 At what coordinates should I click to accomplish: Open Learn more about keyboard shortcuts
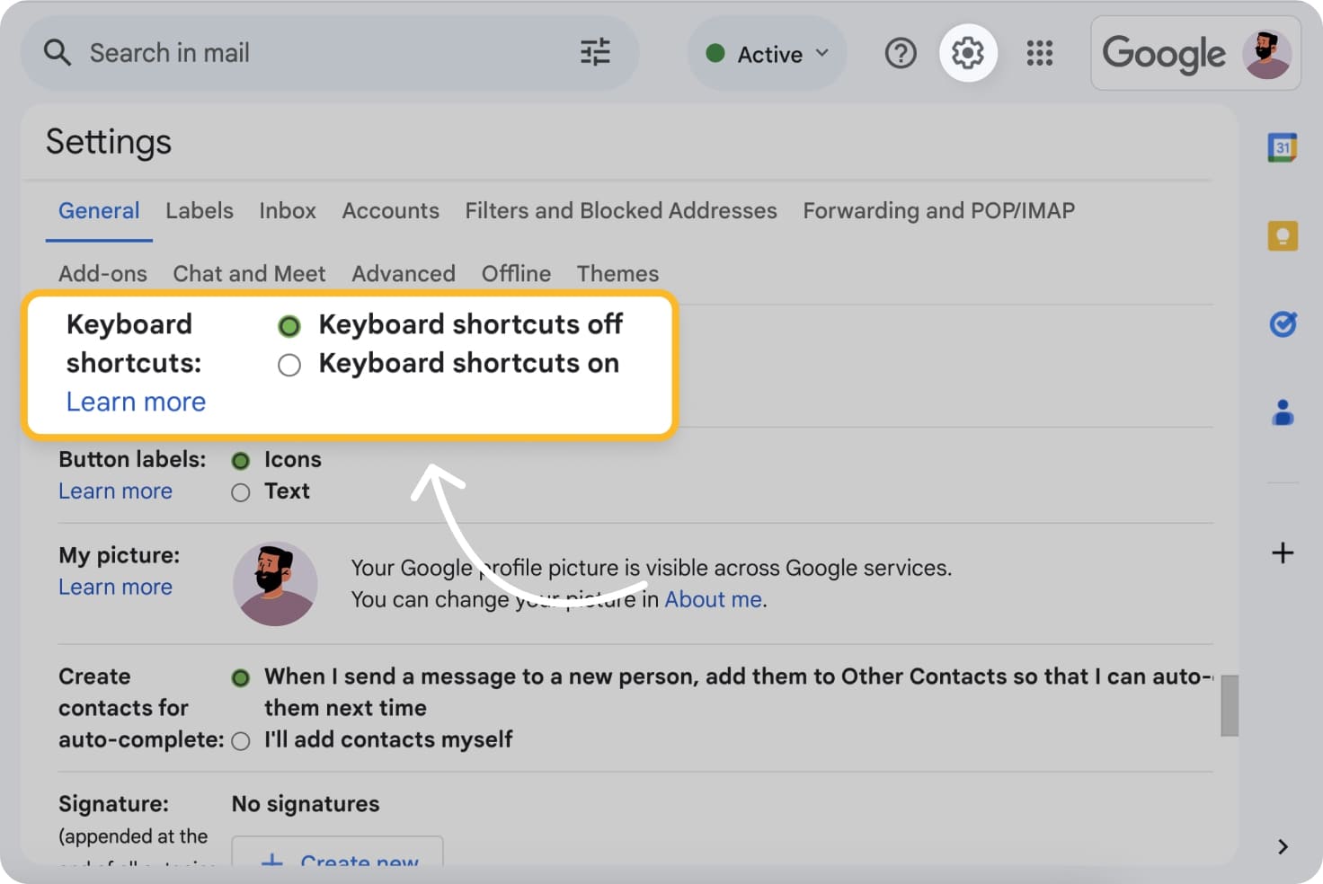tap(136, 402)
